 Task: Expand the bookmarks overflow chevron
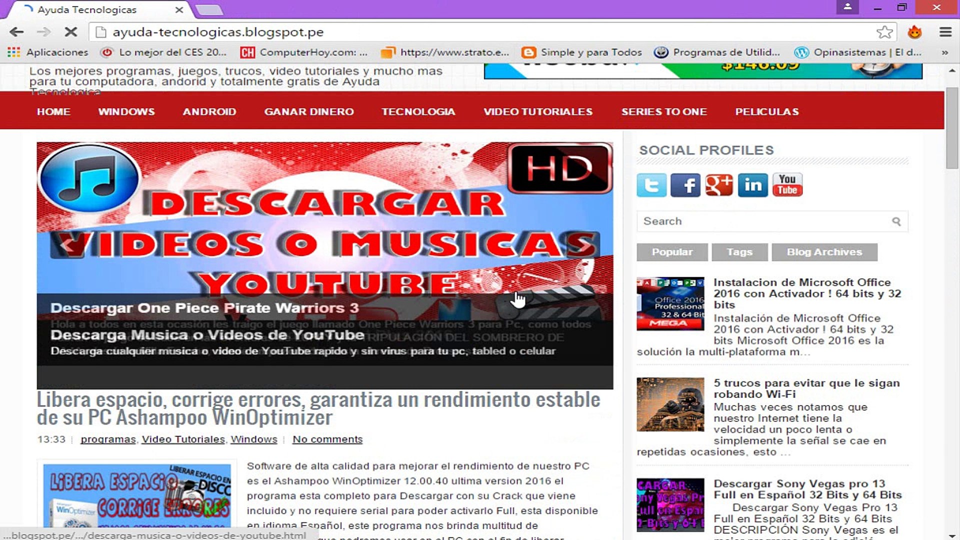pyautogui.click(x=944, y=52)
